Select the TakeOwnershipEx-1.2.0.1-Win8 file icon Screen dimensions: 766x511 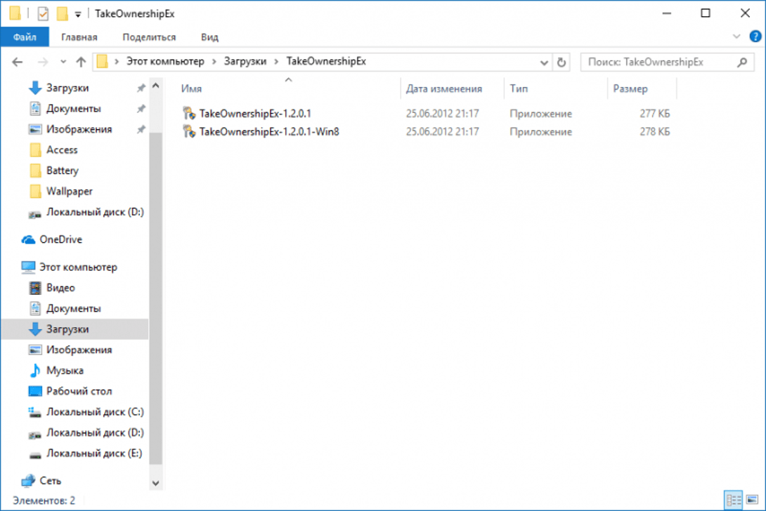point(188,131)
